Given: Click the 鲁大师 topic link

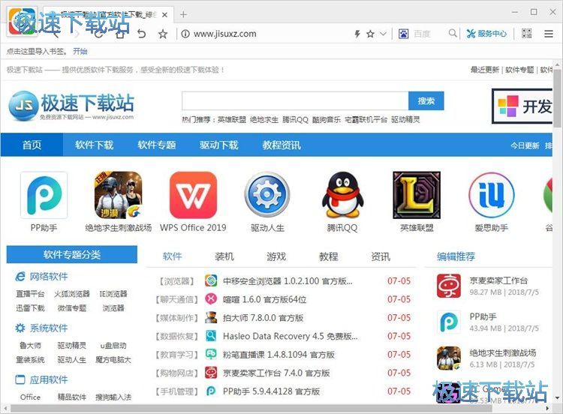Looking at the screenshot, I should point(30,346).
